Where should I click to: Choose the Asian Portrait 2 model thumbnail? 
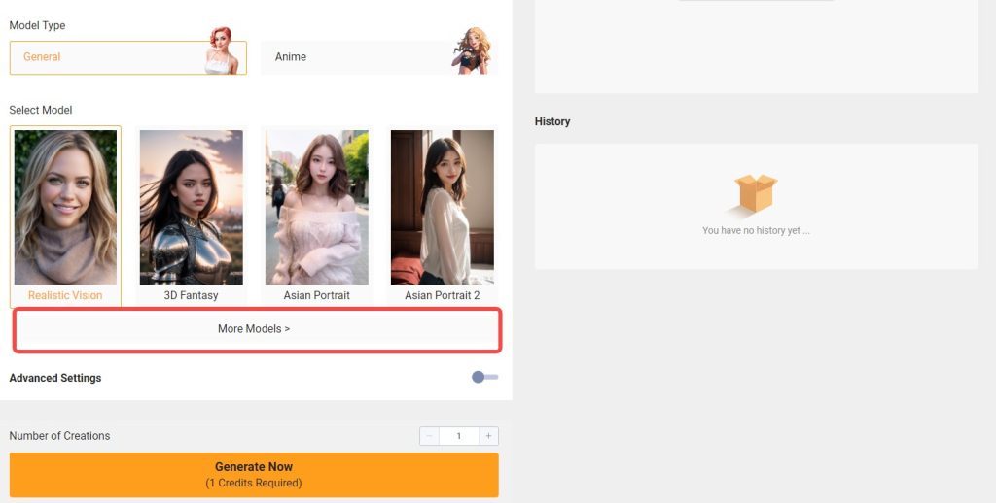(443, 208)
